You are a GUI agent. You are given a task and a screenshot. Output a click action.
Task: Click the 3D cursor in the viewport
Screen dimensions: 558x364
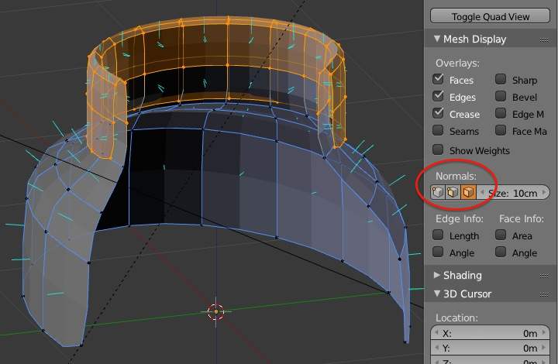pos(215,312)
